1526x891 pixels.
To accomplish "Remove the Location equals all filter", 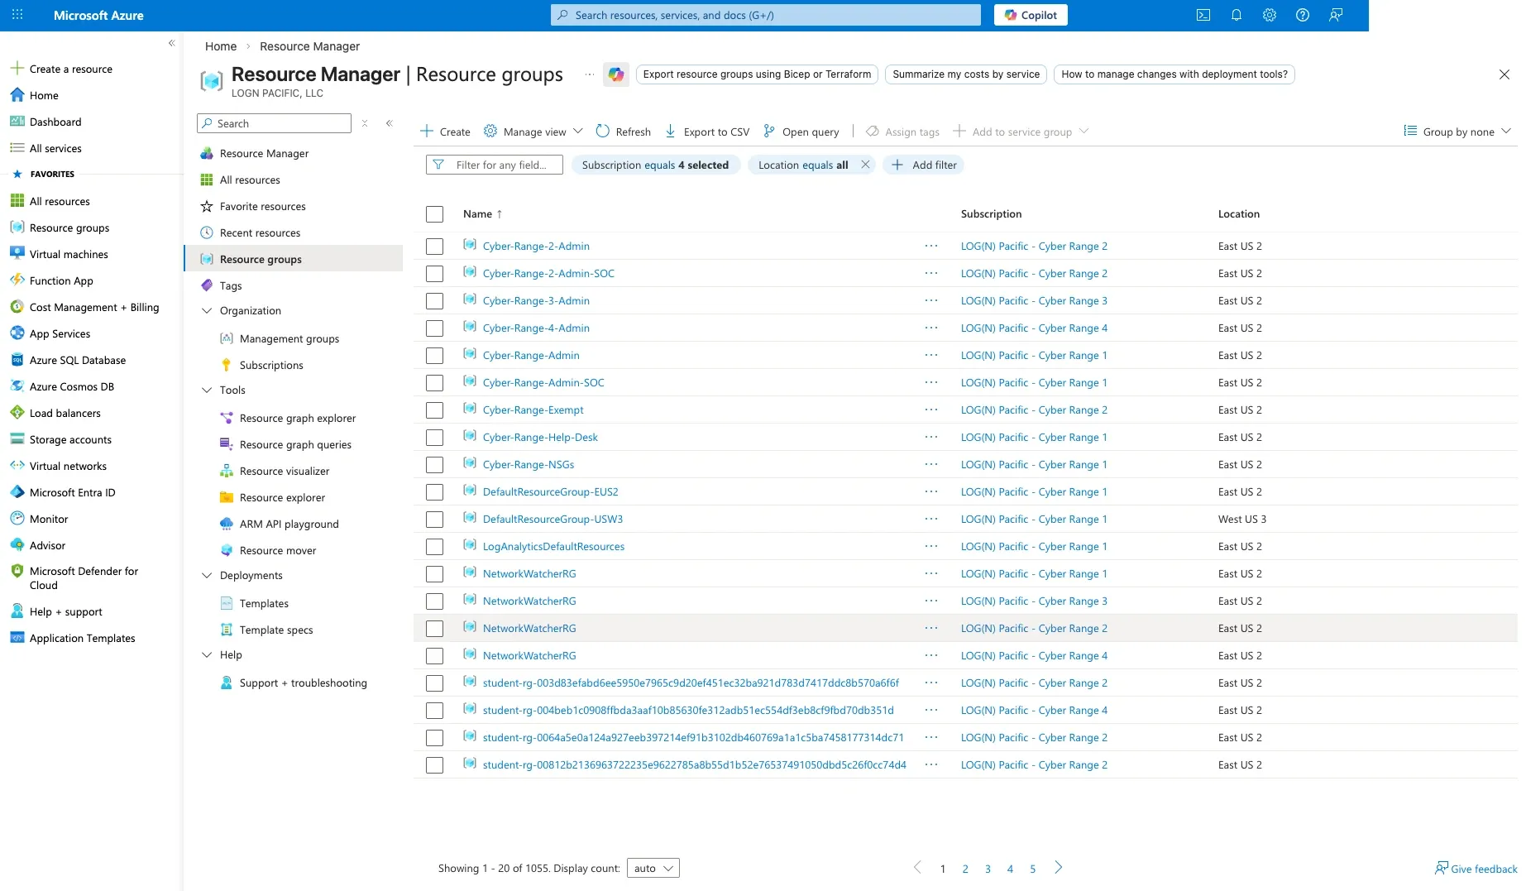I will coord(865,165).
